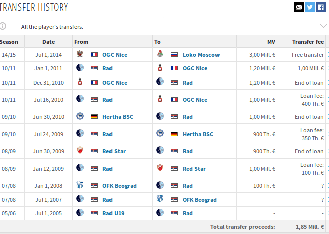This screenshot has height=234, width=329.
Task: Click the email share icon
Action: pos(298,7)
